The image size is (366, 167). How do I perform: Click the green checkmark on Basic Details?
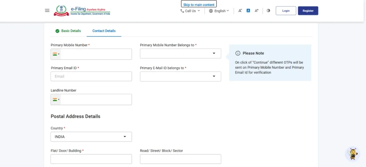(57, 31)
